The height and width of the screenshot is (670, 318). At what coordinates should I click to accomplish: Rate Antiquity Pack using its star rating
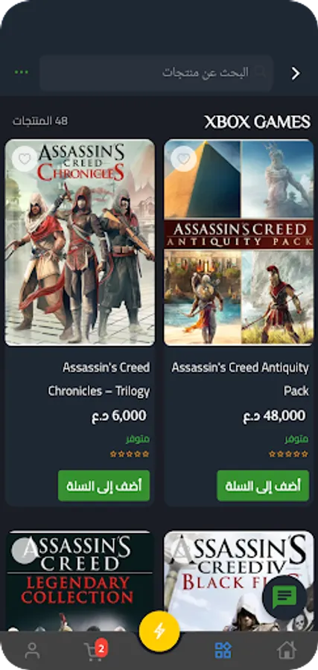click(288, 454)
